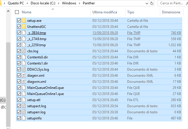Go to Windows folder breadcrumb
This screenshot has width=188, height=129.
[x=69, y=3]
